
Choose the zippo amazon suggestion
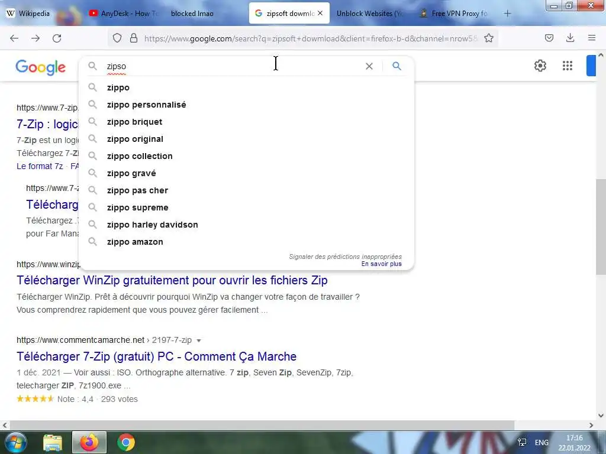coord(246,242)
